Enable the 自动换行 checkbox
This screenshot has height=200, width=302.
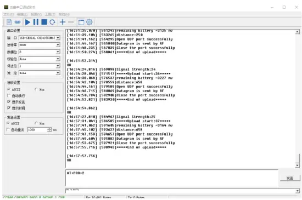[x=9, y=95]
